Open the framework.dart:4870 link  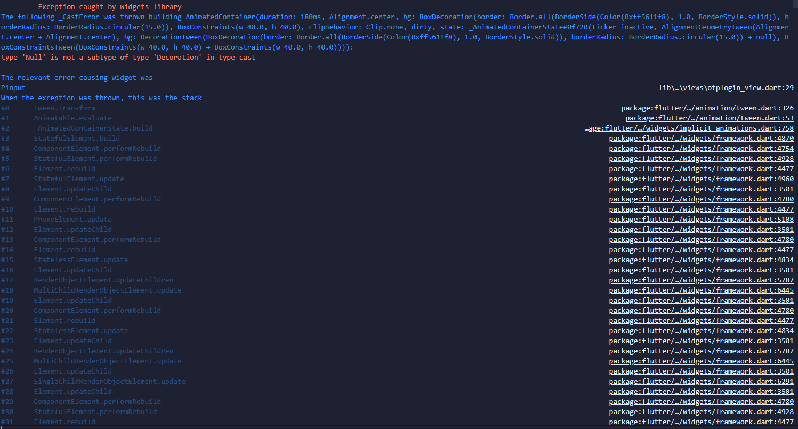click(x=702, y=139)
